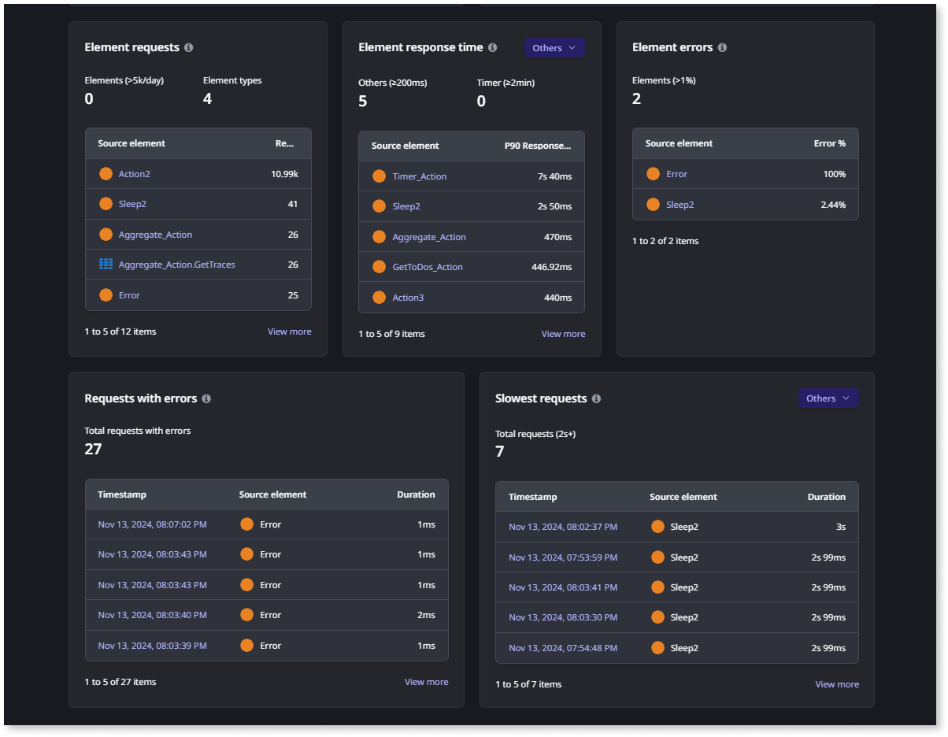
Task: Open the GetToDos_Action element link
Action: [428, 267]
